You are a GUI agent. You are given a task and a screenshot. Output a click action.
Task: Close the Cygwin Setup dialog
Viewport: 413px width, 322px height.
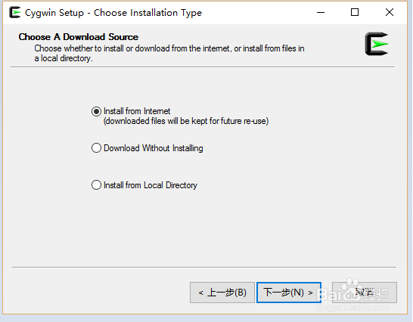click(x=390, y=12)
